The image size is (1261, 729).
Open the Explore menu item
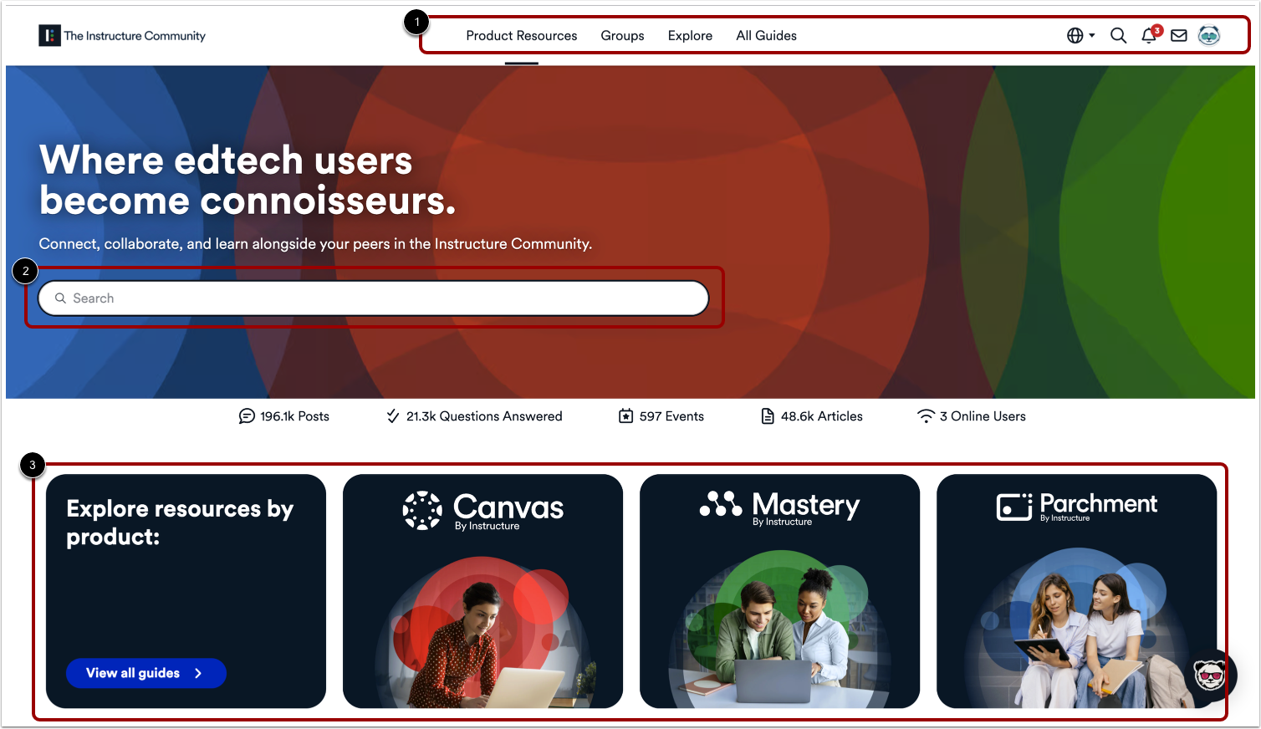(690, 35)
